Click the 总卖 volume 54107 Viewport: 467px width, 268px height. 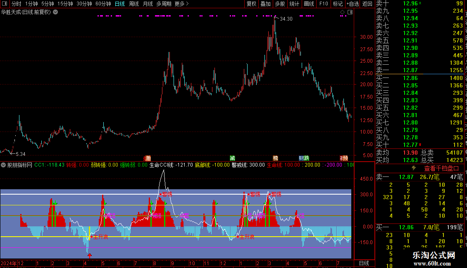tap(455, 153)
